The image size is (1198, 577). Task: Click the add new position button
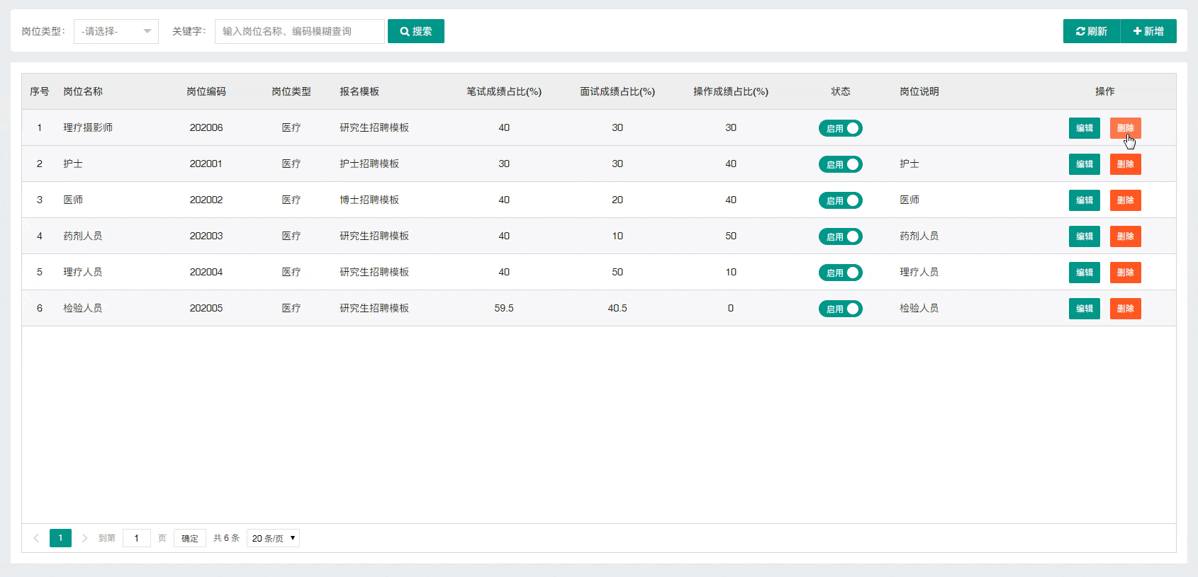pos(1148,31)
